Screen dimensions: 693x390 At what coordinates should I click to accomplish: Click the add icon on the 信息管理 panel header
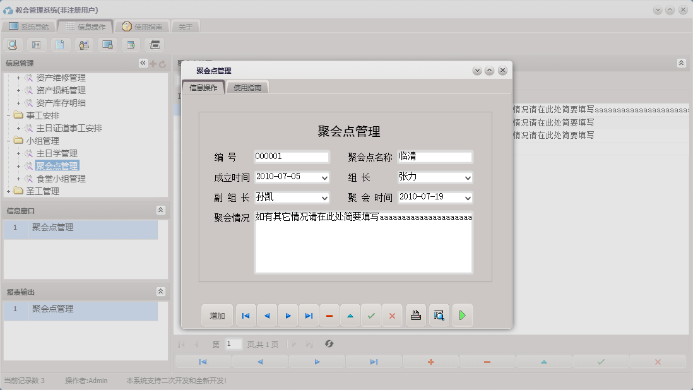(x=154, y=62)
